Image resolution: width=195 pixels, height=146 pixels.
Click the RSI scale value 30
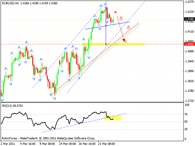click(186, 129)
